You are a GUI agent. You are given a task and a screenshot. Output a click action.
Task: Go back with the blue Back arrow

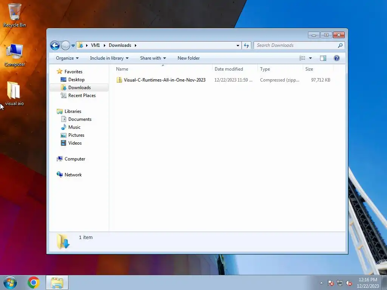(55, 45)
